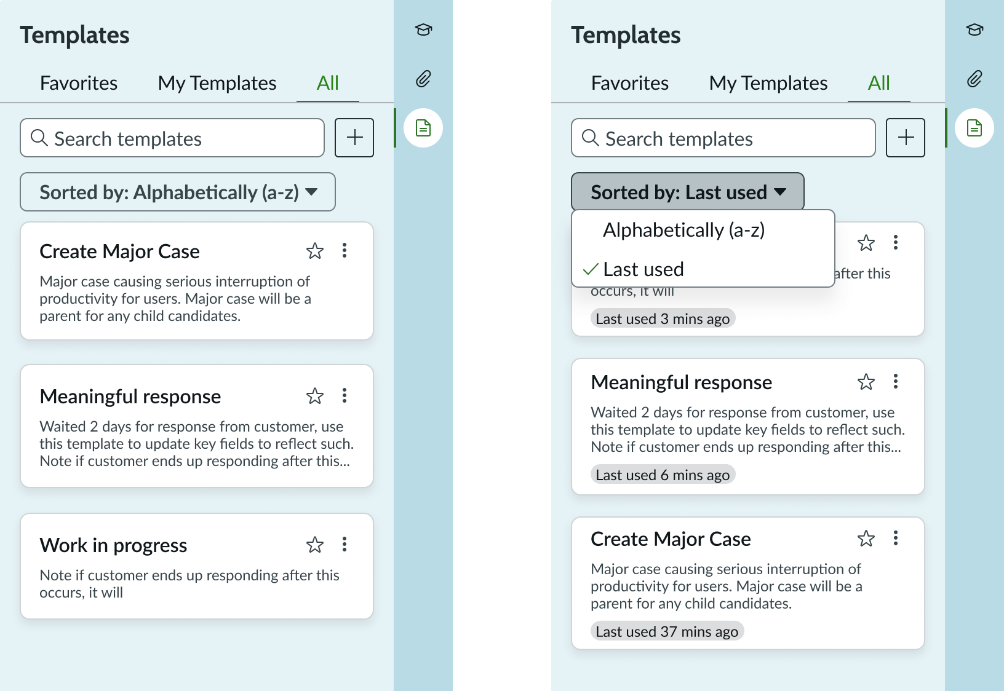The width and height of the screenshot is (1004, 691).
Task: Open kebab menu on right Meaningful response card
Action: (896, 382)
